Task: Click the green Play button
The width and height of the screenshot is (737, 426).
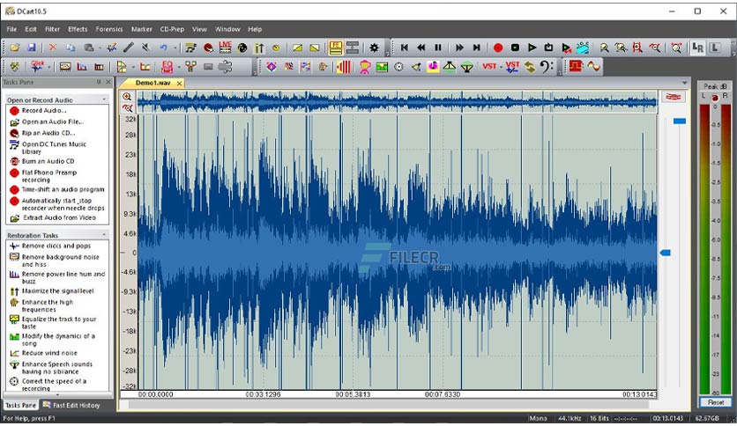Action: (x=532, y=48)
